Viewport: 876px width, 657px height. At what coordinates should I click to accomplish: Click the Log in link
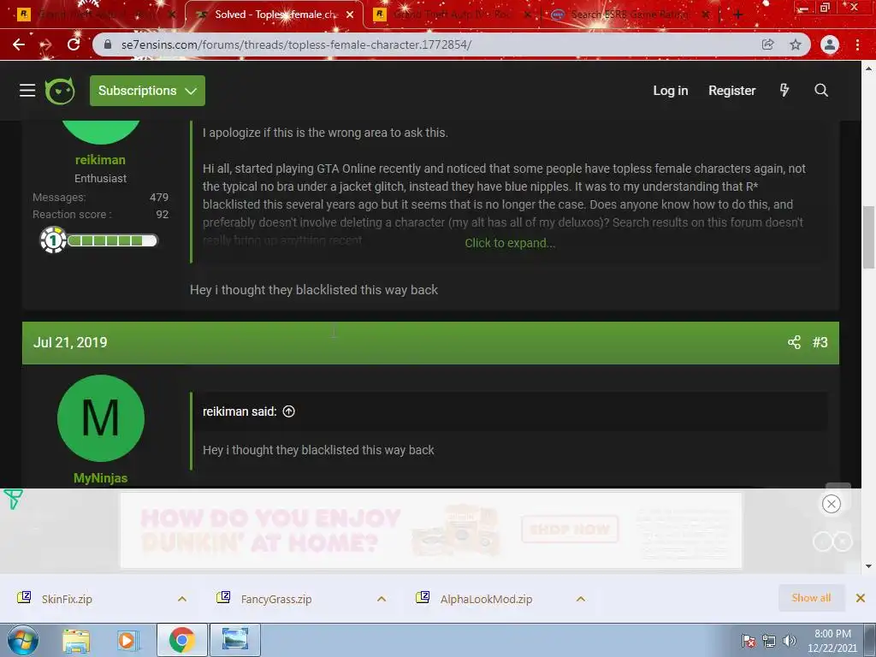pos(671,91)
